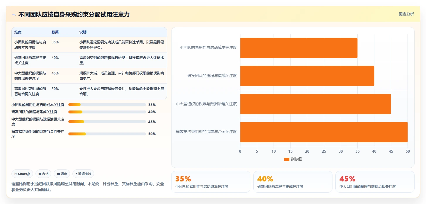This screenshot has width=426, height=204.
Task: Click the 中大型组织的权限与数据治理关注度 progress bar
Action: pos(107,122)
